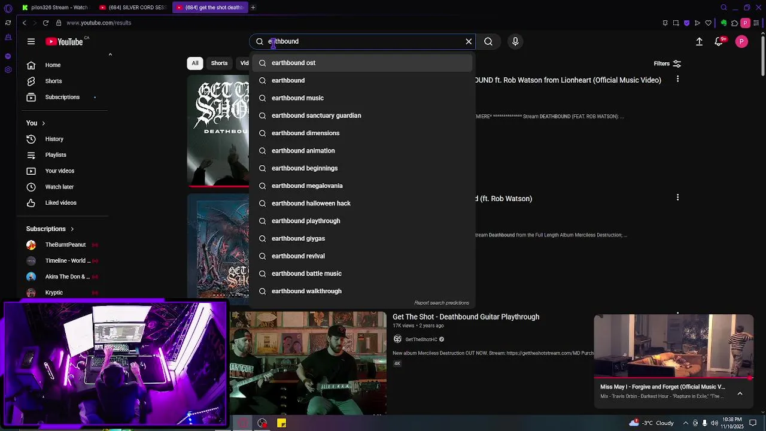Select the "earthbound revival" suggestion
766x431 pixels.
362,256
